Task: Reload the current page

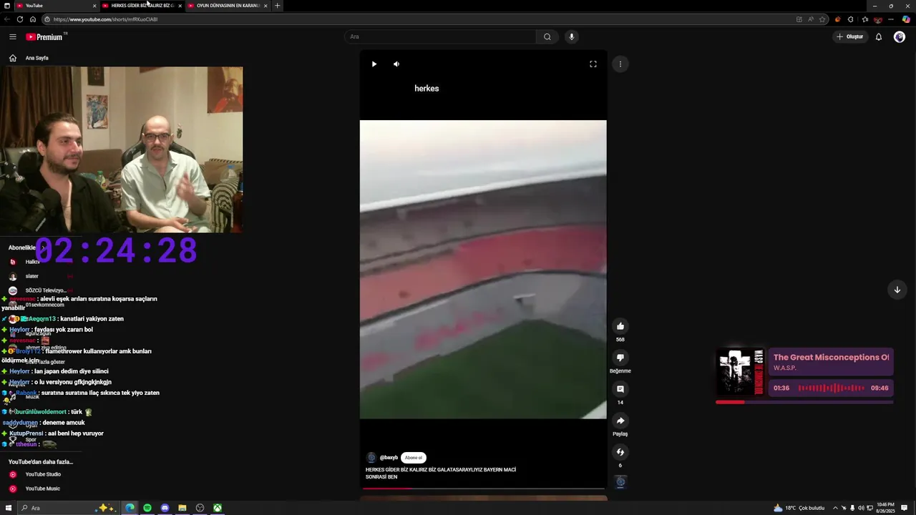Action: (20, 19)
